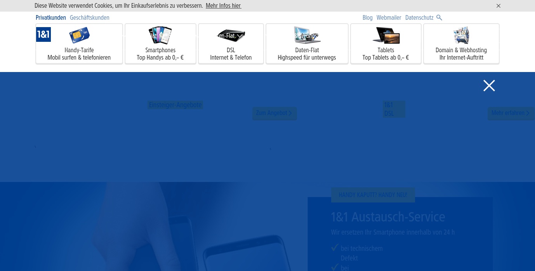Switch to Geschäftskunden tab
535x271 pixels.
point(90,17)
